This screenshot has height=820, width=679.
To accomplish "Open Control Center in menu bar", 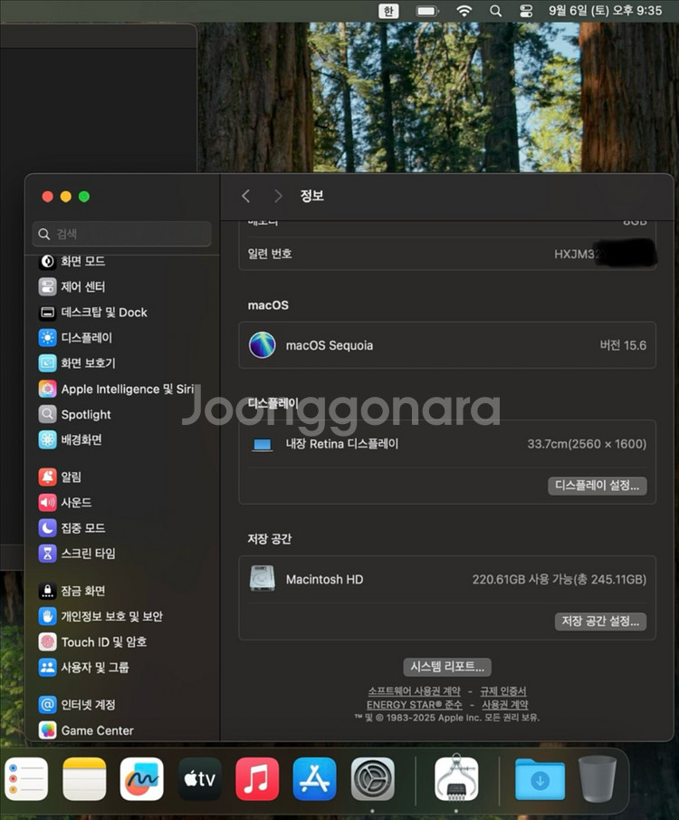I will [x=526, y=11].
